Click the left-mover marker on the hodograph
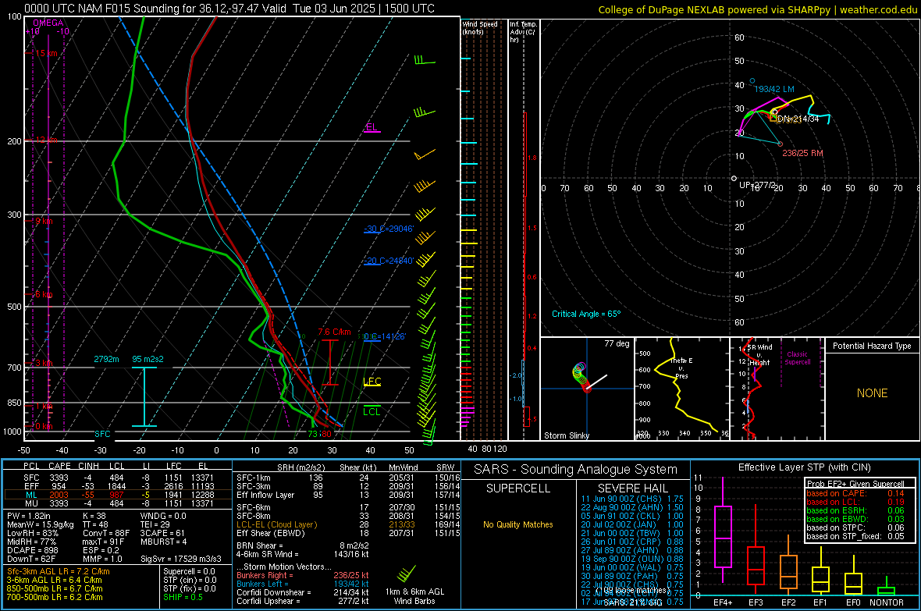The image size is (921, 611). (752, 81)
